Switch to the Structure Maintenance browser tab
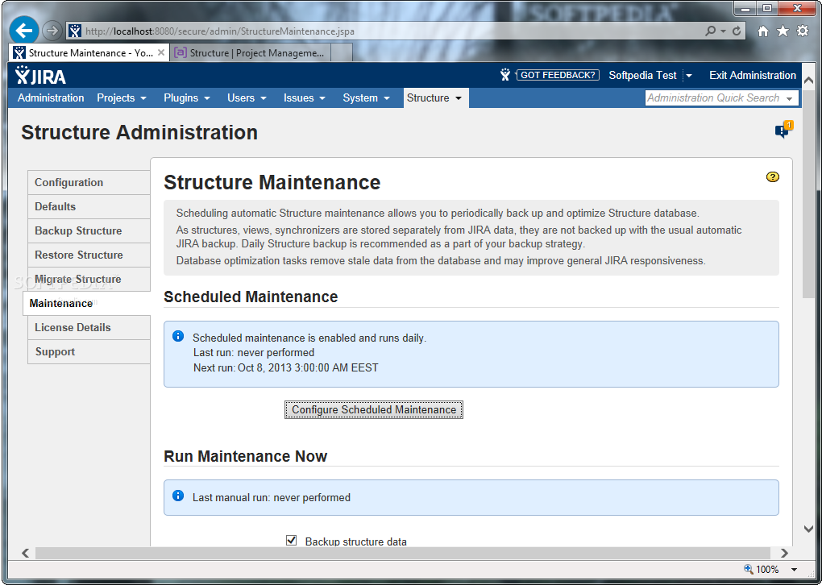822x585 pixels. click(x=89, y=53)
